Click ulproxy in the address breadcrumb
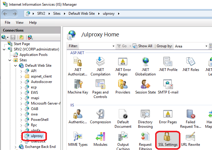The width and height of the screenshot is (212, 150). [109, 14]
